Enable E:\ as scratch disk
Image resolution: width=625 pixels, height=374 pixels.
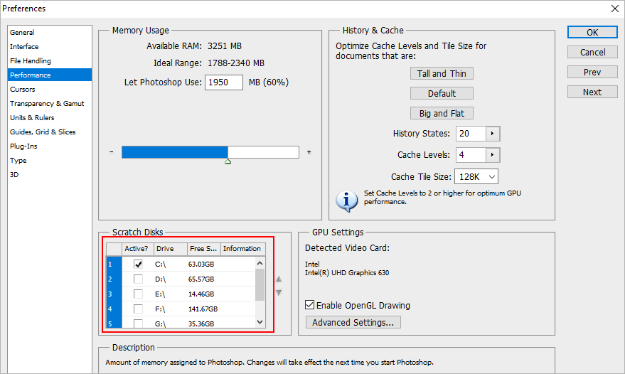click(x=139, y=294)
